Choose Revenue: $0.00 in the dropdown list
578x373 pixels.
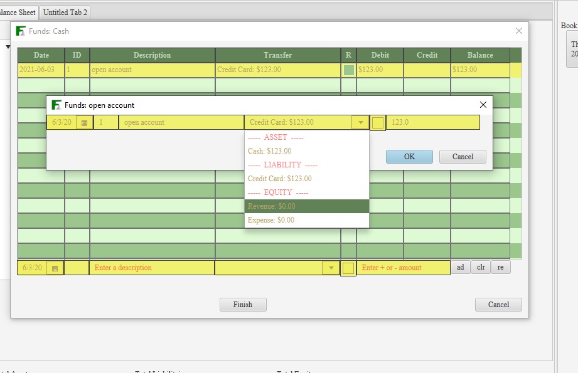click(x=307, y=206)
